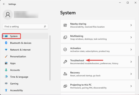This screenshot has height=95, width=139.
Task: Click the Bluetooth icon in sidebar
Action: coord(6,43)
